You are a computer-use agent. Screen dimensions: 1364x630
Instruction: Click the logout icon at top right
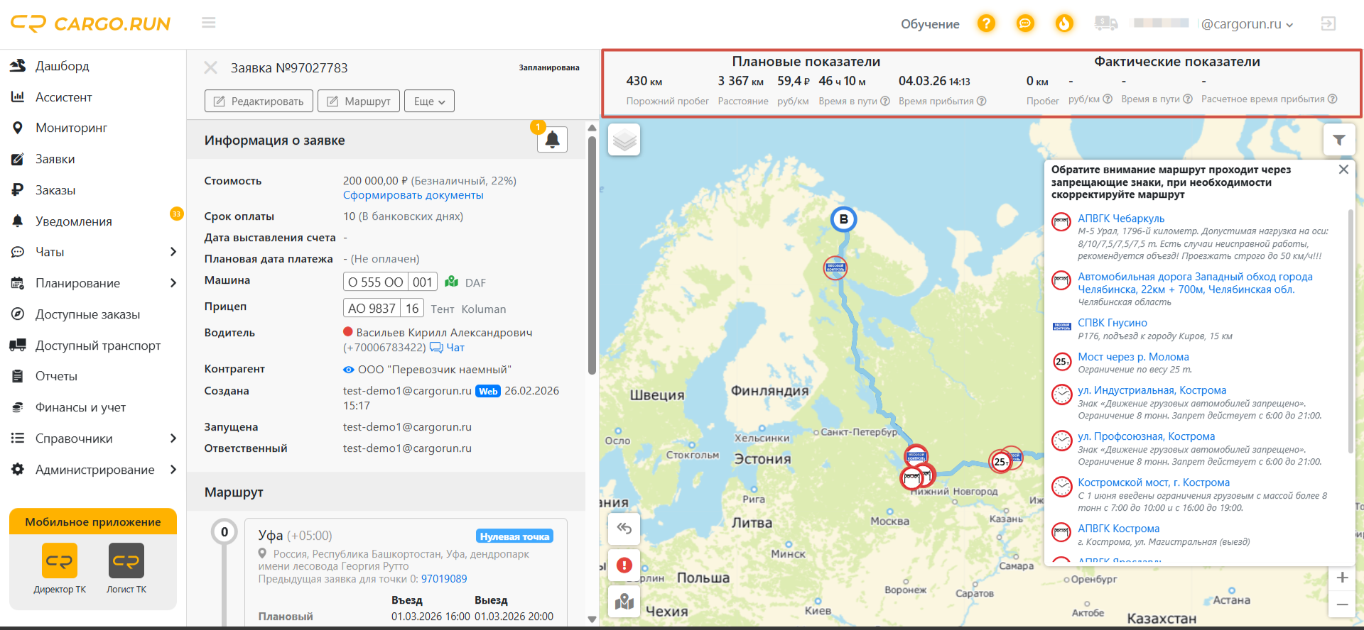point(1328,23)
